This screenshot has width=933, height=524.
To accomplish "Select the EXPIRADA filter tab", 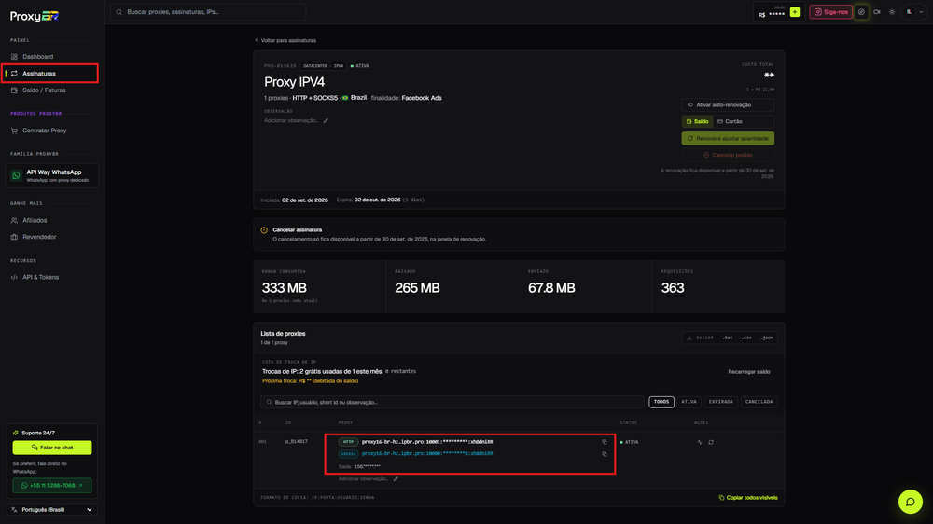I will pos(720,402).
